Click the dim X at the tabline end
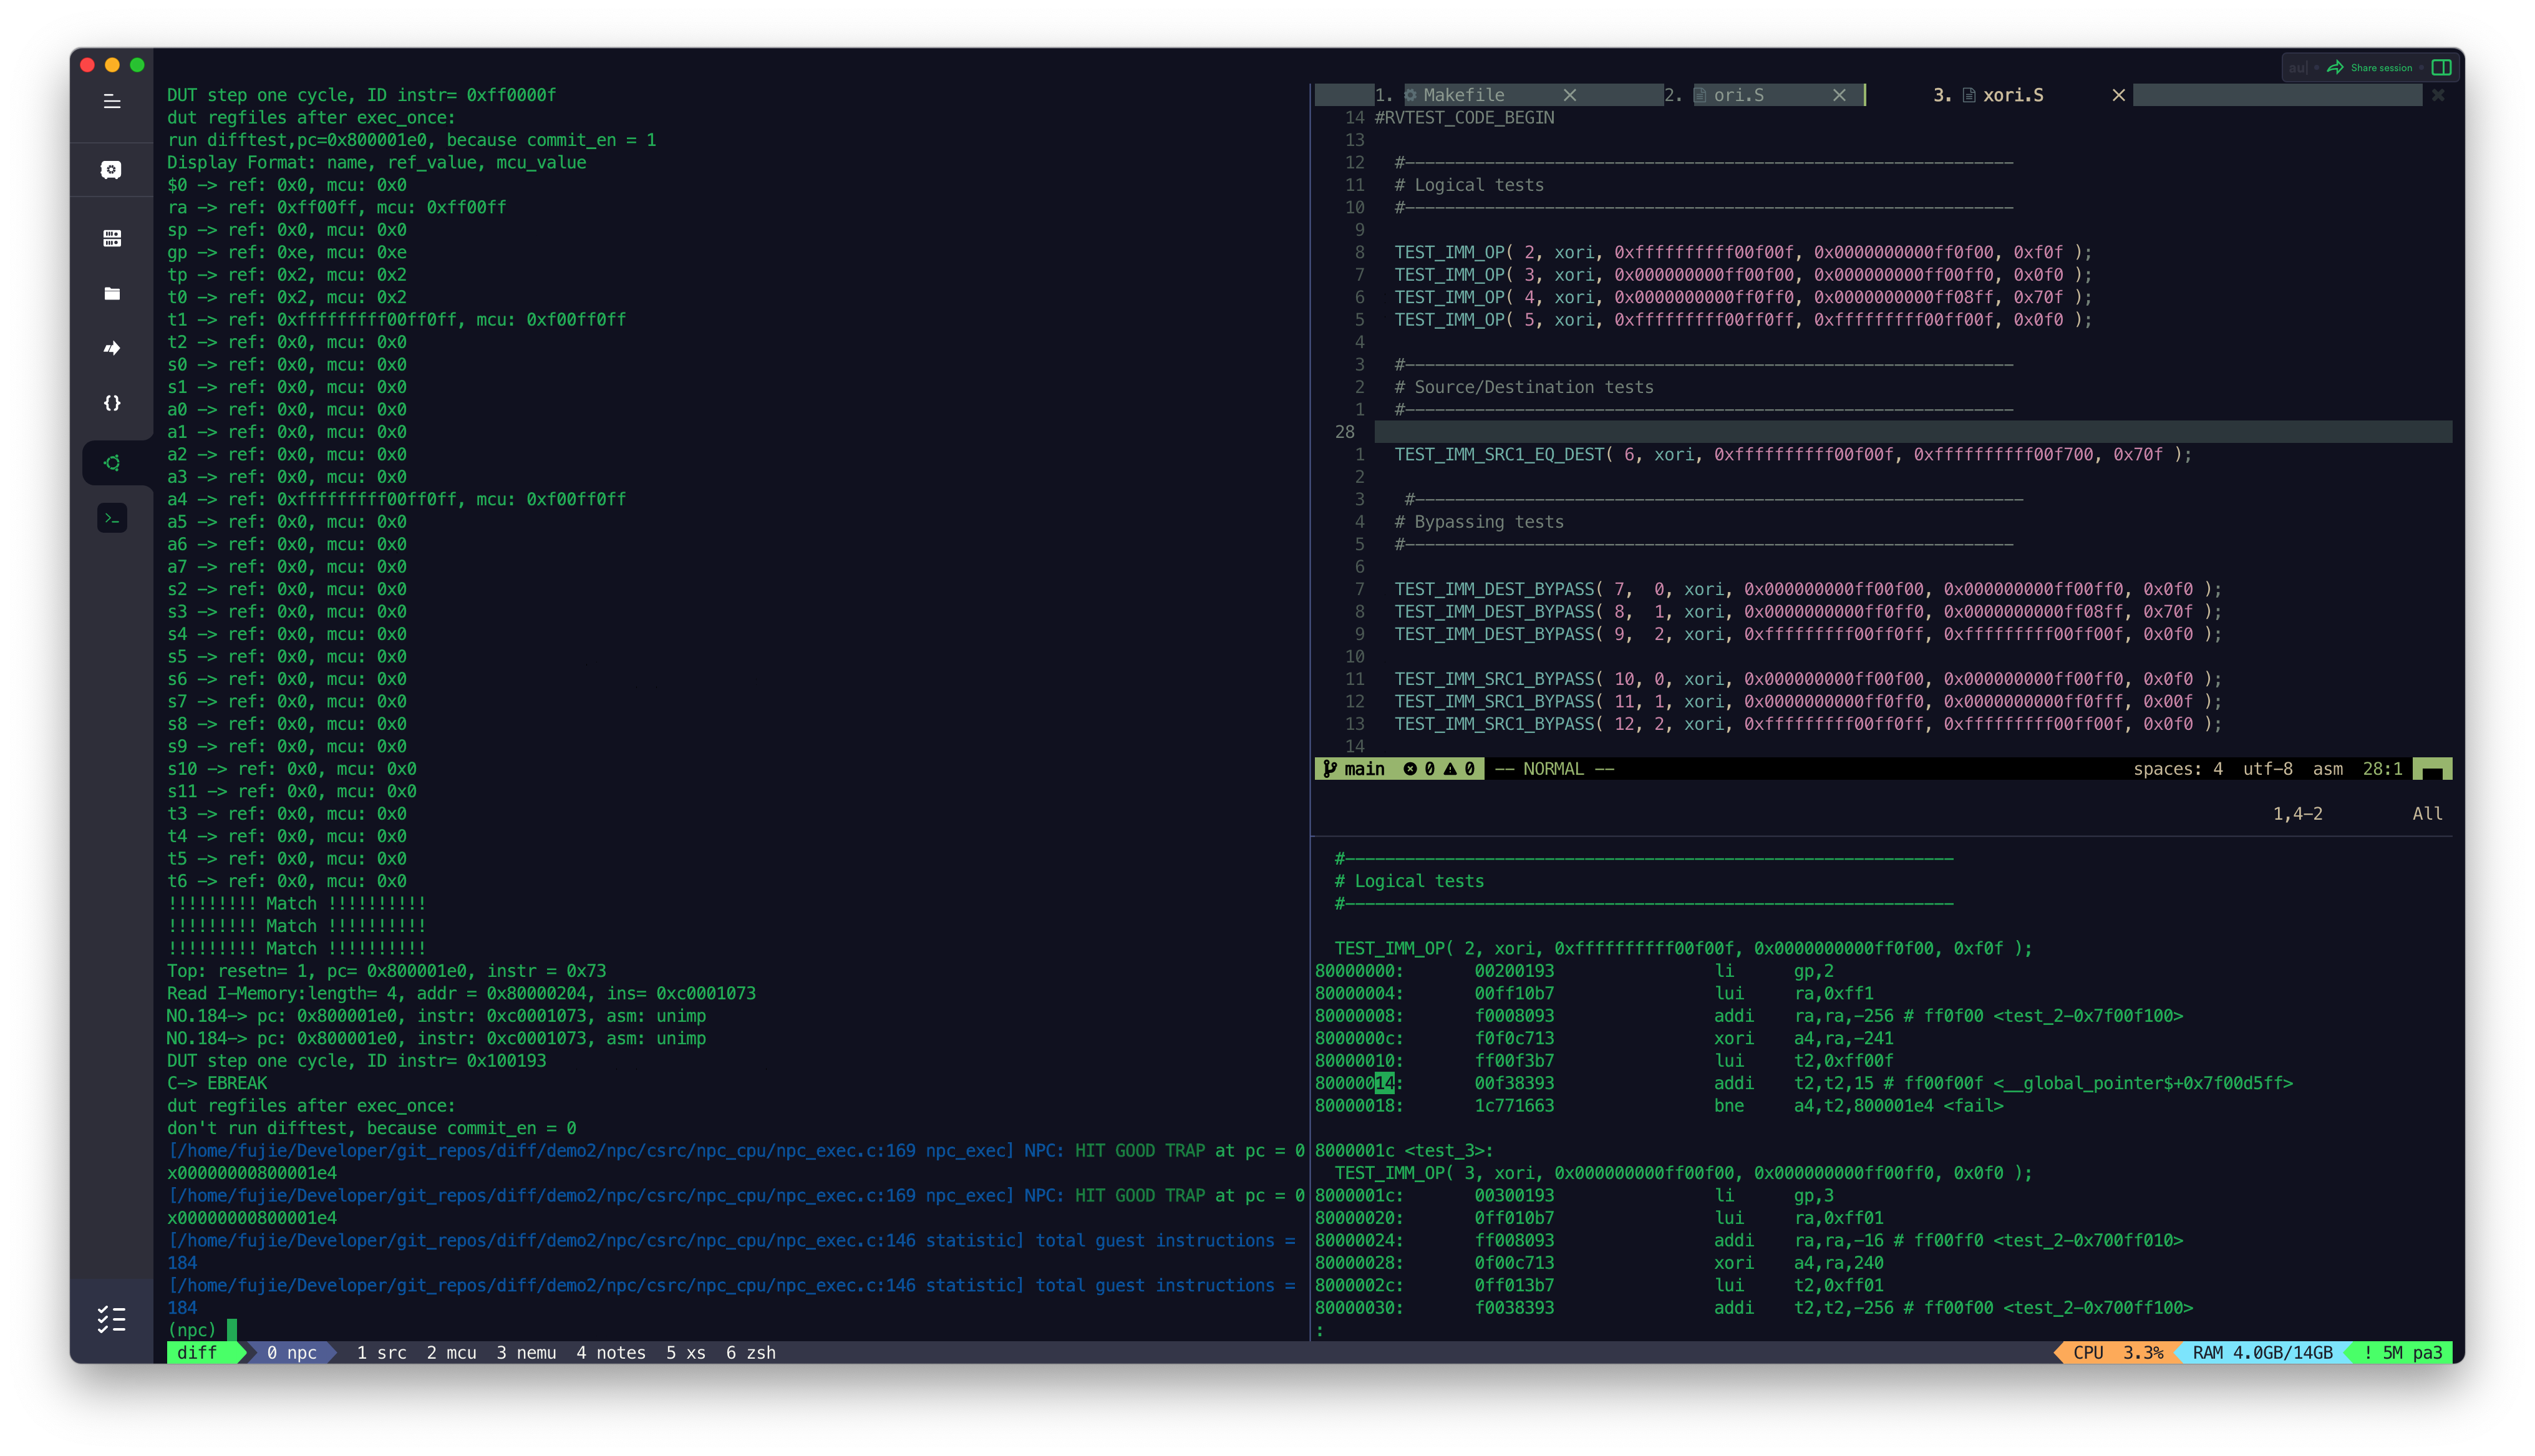This screenshot has height=1456, width=2535. coord(2438,95)
